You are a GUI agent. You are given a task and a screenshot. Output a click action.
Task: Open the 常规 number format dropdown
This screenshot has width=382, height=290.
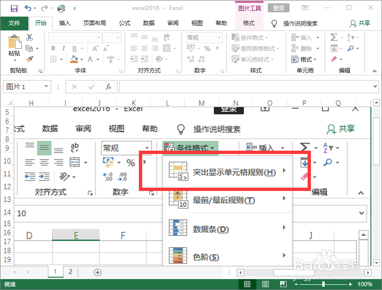(x=219, y=37)
